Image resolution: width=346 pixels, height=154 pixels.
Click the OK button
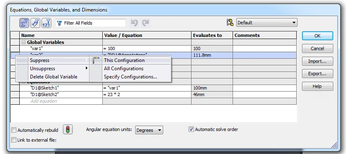317,36
